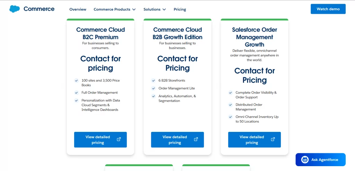Expand the Solutions chevron arrow
Image resolution: width=355 pixels, height=171 pixels.
[164, 9]
